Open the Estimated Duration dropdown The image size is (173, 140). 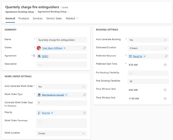[x=165, y=48]
